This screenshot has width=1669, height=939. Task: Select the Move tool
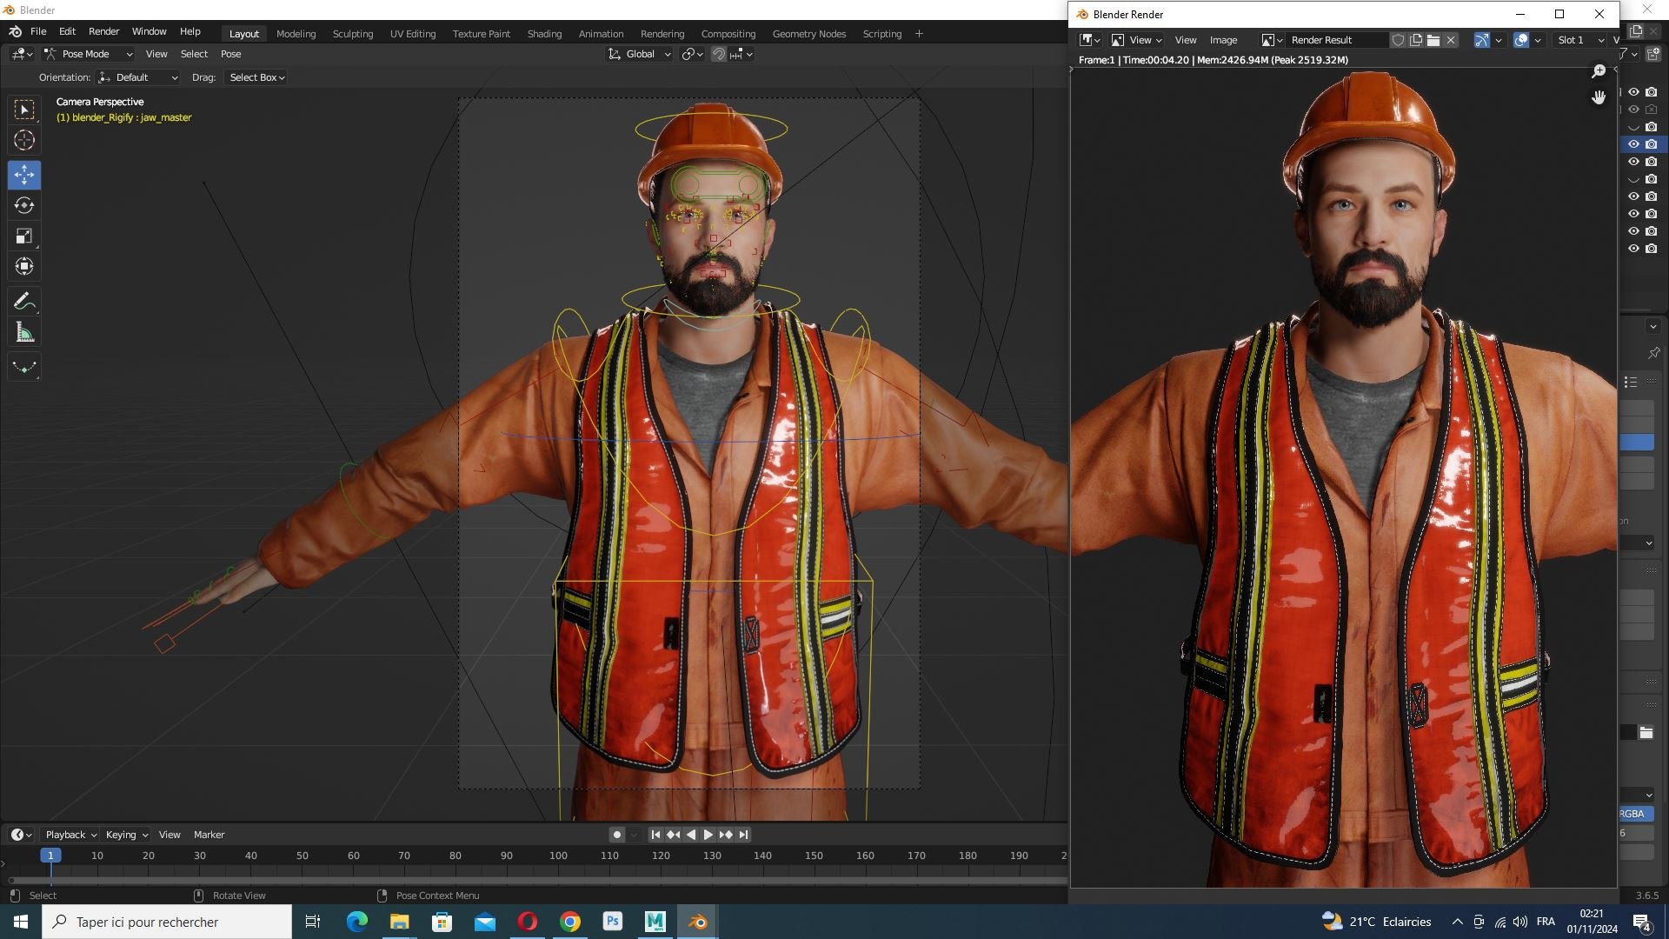[x=24, y=175]
